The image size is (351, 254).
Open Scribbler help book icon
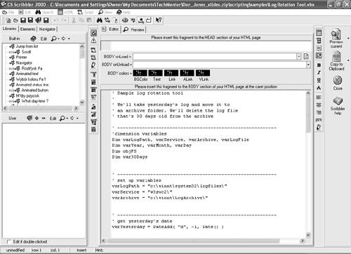pyautogui.click(x=338, y=106)
